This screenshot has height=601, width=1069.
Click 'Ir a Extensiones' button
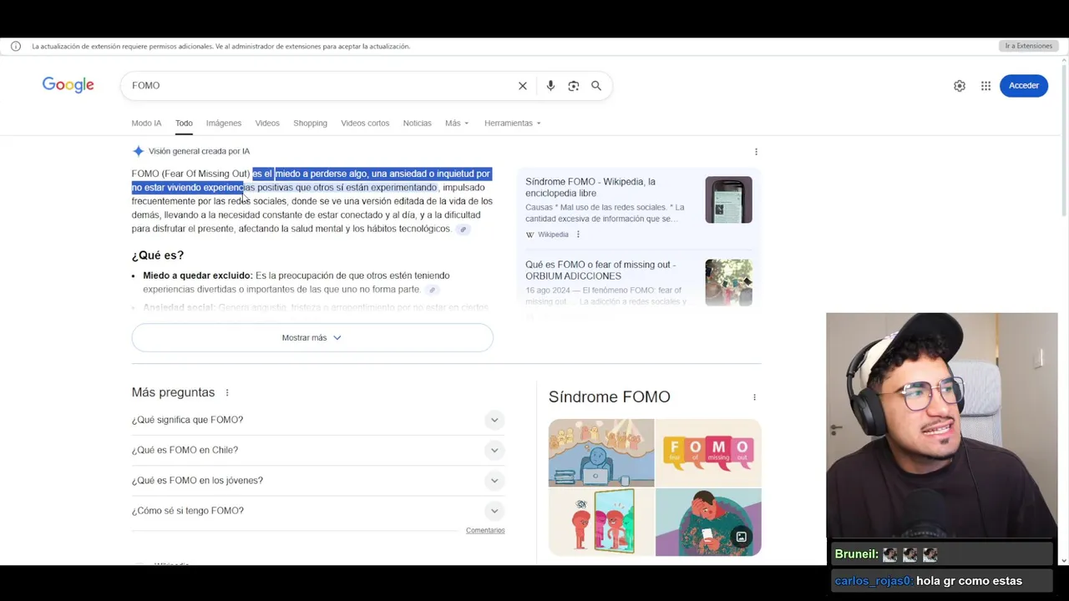[x=1029, y=47]
